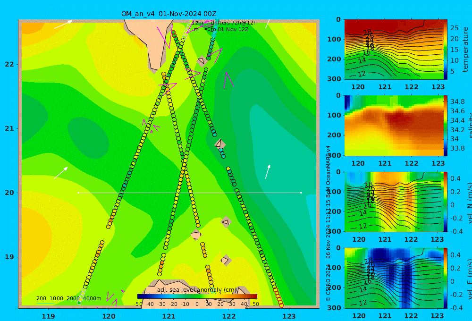The height and width of the screenshot is (321, 472).
Task: Click latitude label 21 on main map
Action: (9, 128)
